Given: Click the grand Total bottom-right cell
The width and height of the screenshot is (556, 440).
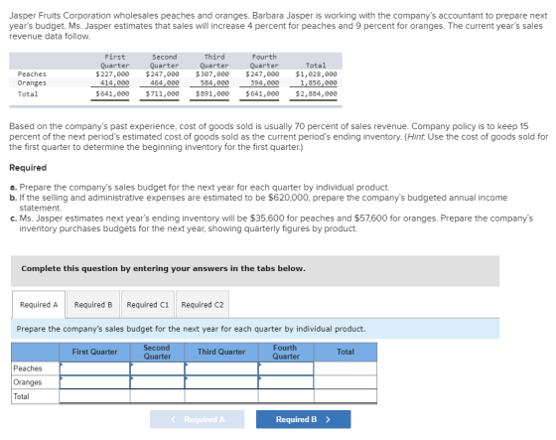Looking at the screenshot, I should point(346,396).
